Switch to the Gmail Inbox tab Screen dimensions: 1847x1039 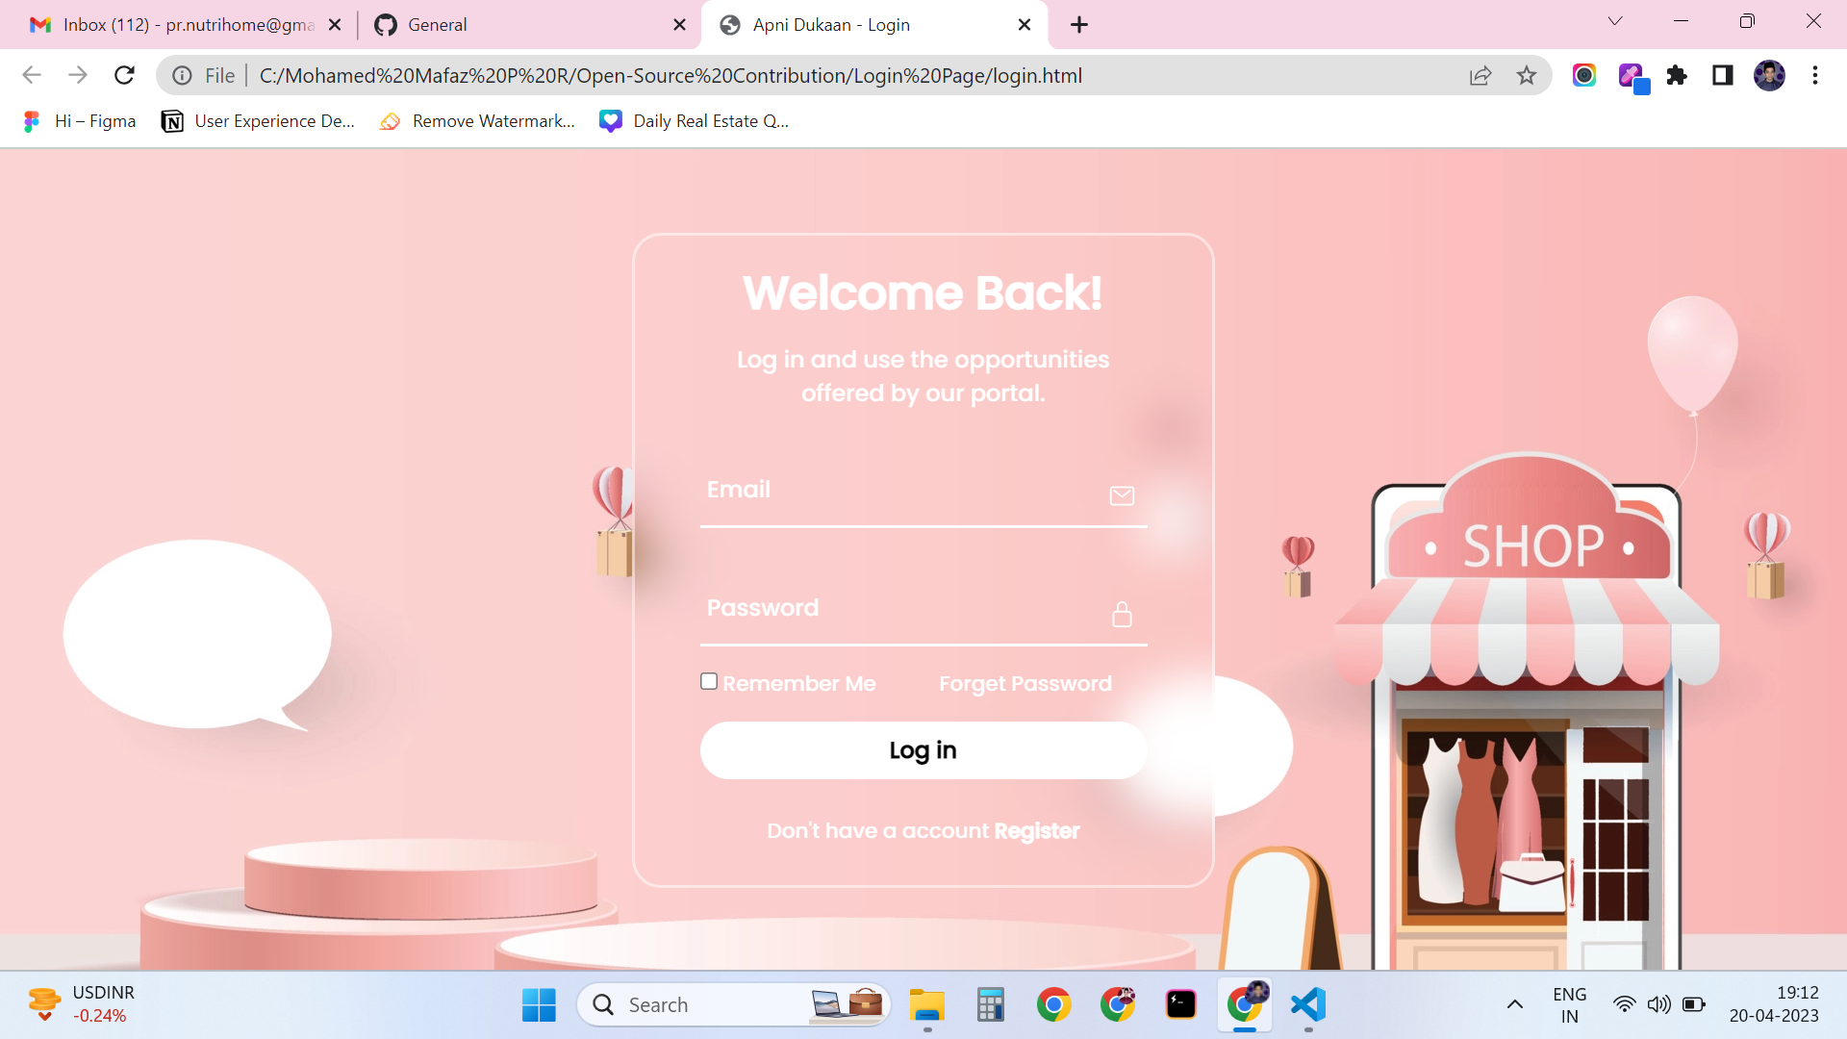coord(173,24)
